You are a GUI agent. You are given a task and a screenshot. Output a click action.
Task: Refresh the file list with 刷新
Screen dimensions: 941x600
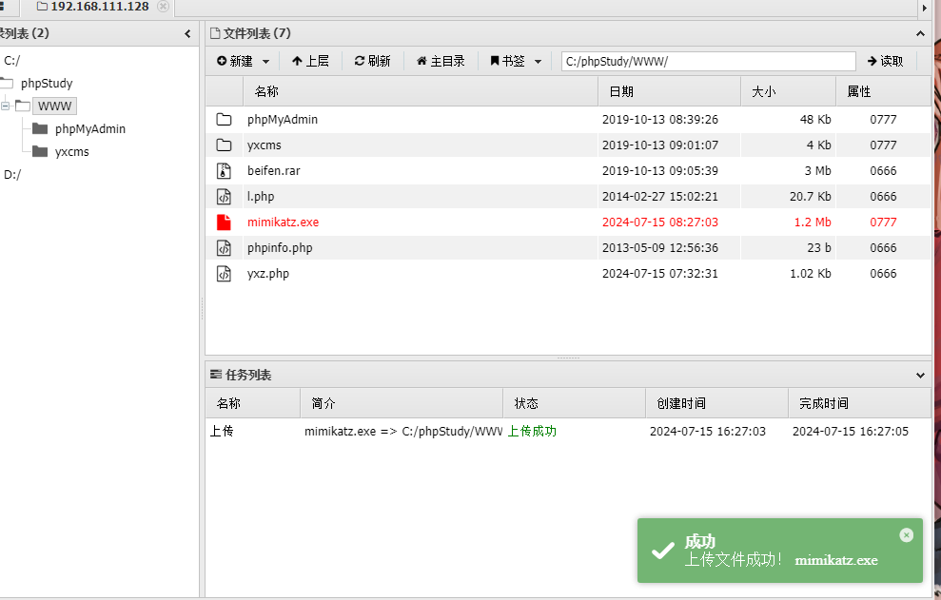pos(372,61)
